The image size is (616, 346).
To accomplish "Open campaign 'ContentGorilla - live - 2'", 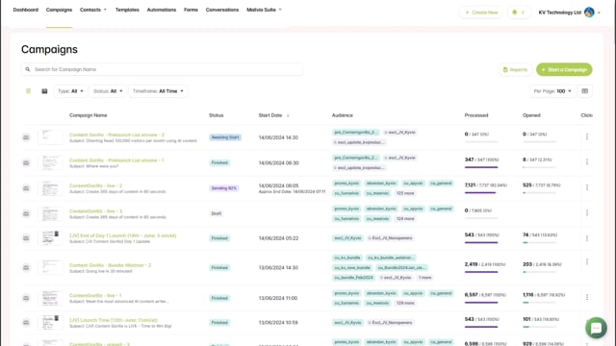I will coord(96,185).
